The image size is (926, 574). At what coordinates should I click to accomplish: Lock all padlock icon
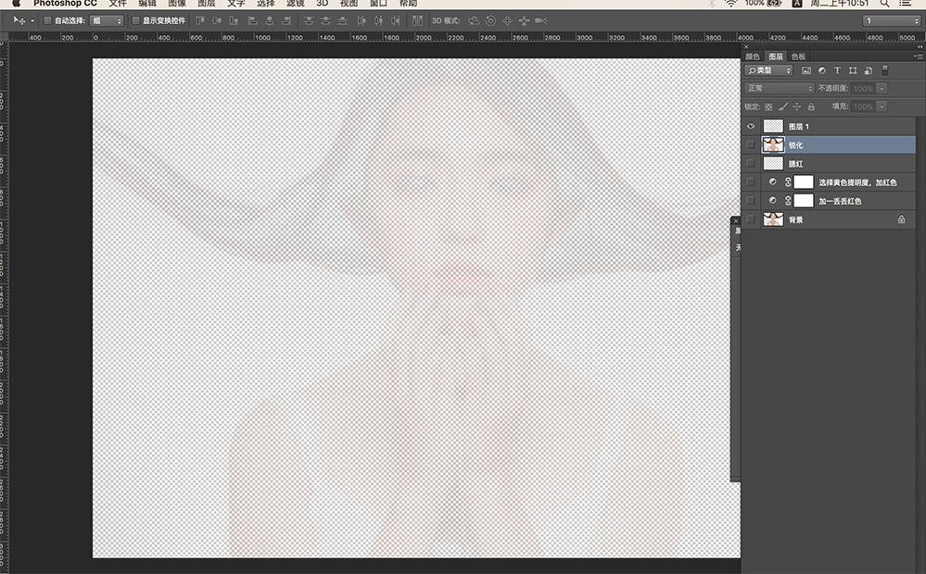pos(811,106)
